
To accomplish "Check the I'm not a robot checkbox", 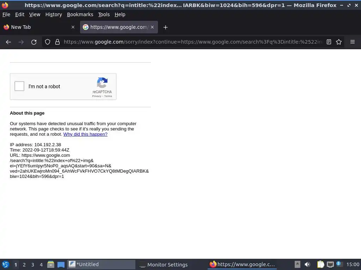I will point(19,86).
